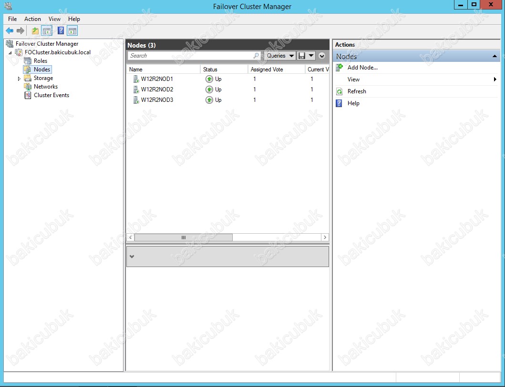The image size is (505, 387).
Task: Select the Failover Cluster Manager root label
Action: pos(47,44)
